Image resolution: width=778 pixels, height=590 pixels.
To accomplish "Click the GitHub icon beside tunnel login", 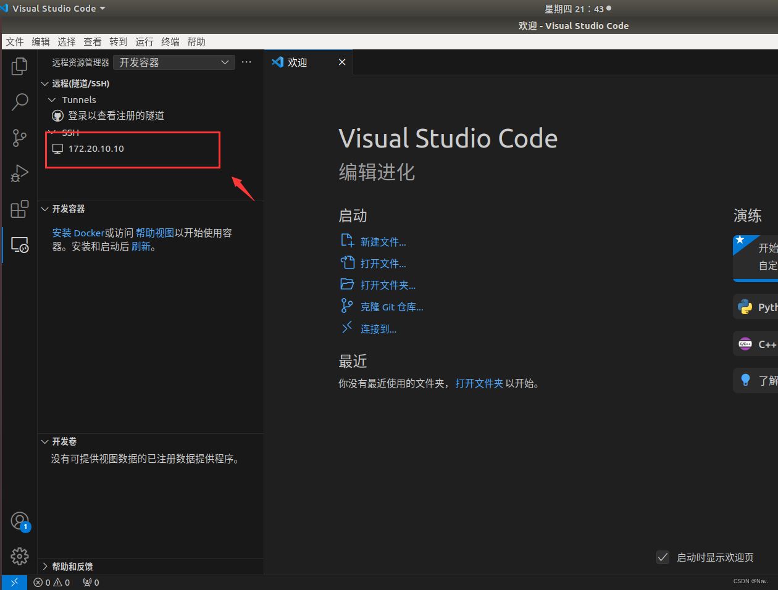I will [58, 116].
